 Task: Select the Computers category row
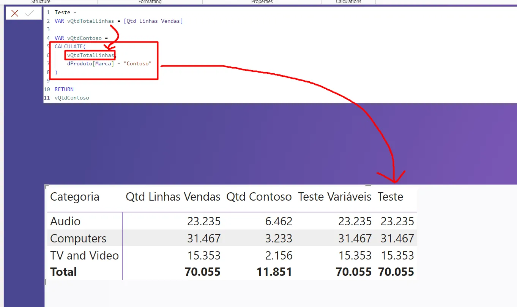coord(78,238)
